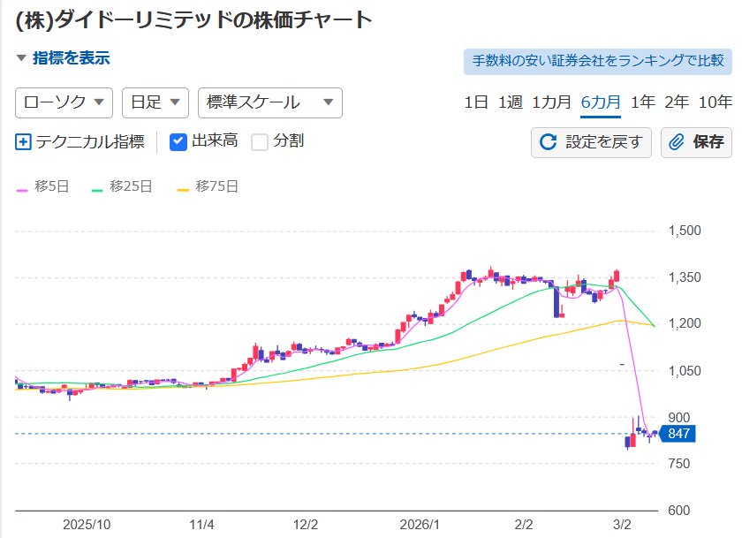
Task: Switch to the 1年 period tab
Action: (643, 102)
